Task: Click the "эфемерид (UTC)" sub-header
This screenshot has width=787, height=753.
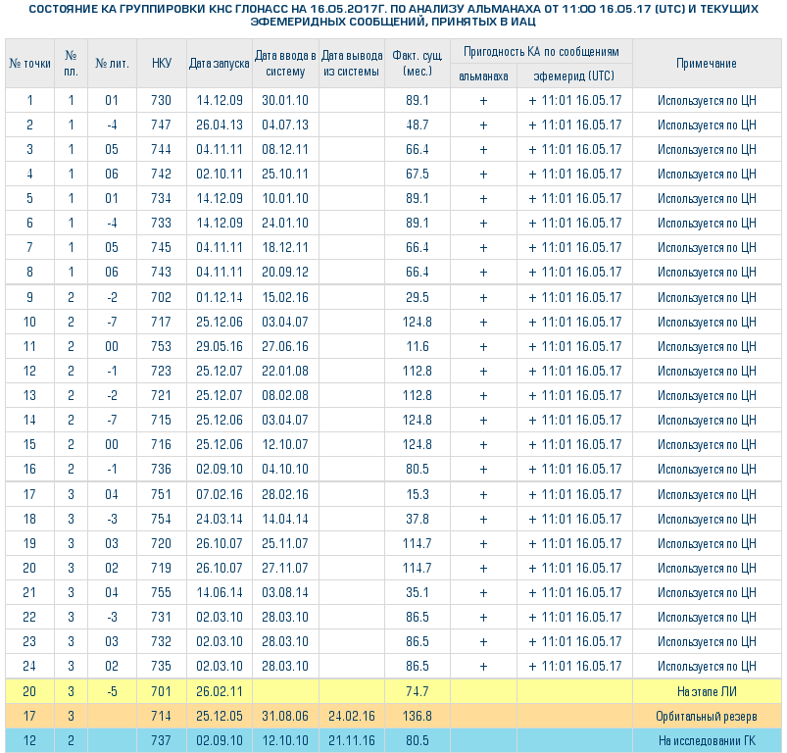Action: point(574,75)
